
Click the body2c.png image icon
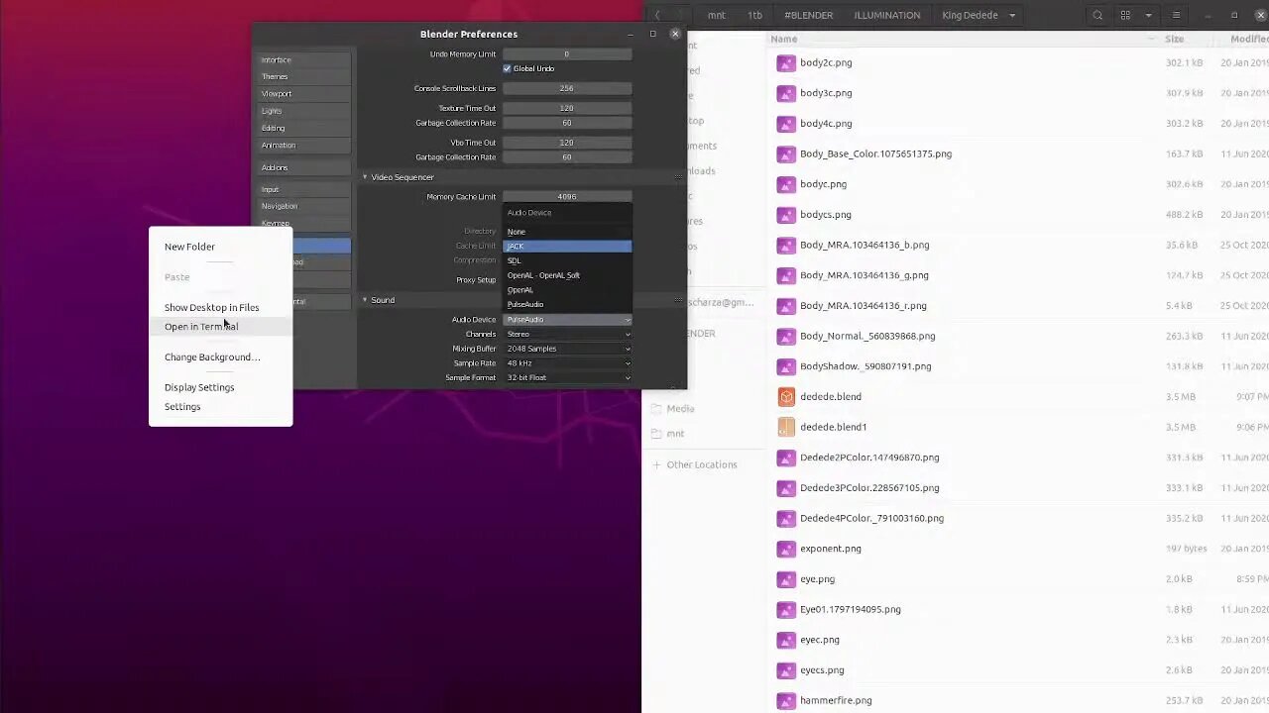786,62
